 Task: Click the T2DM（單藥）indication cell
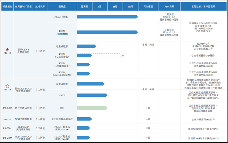[x=62, y=17]
